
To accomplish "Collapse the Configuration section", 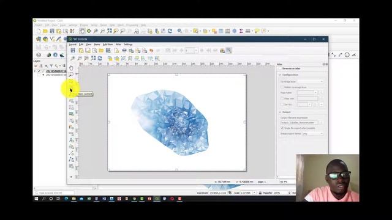I will pos(280,75).
